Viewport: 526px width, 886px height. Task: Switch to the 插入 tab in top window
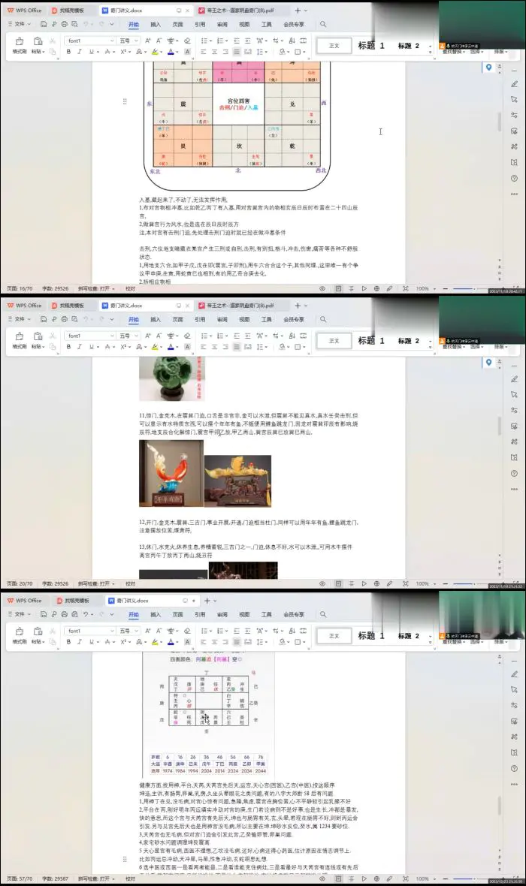(156, 24)
